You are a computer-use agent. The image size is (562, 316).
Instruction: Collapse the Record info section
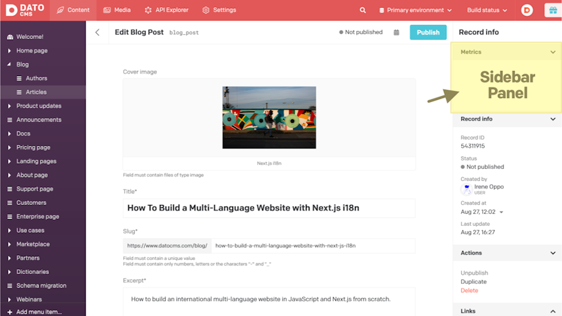click(x=553, y=119)
